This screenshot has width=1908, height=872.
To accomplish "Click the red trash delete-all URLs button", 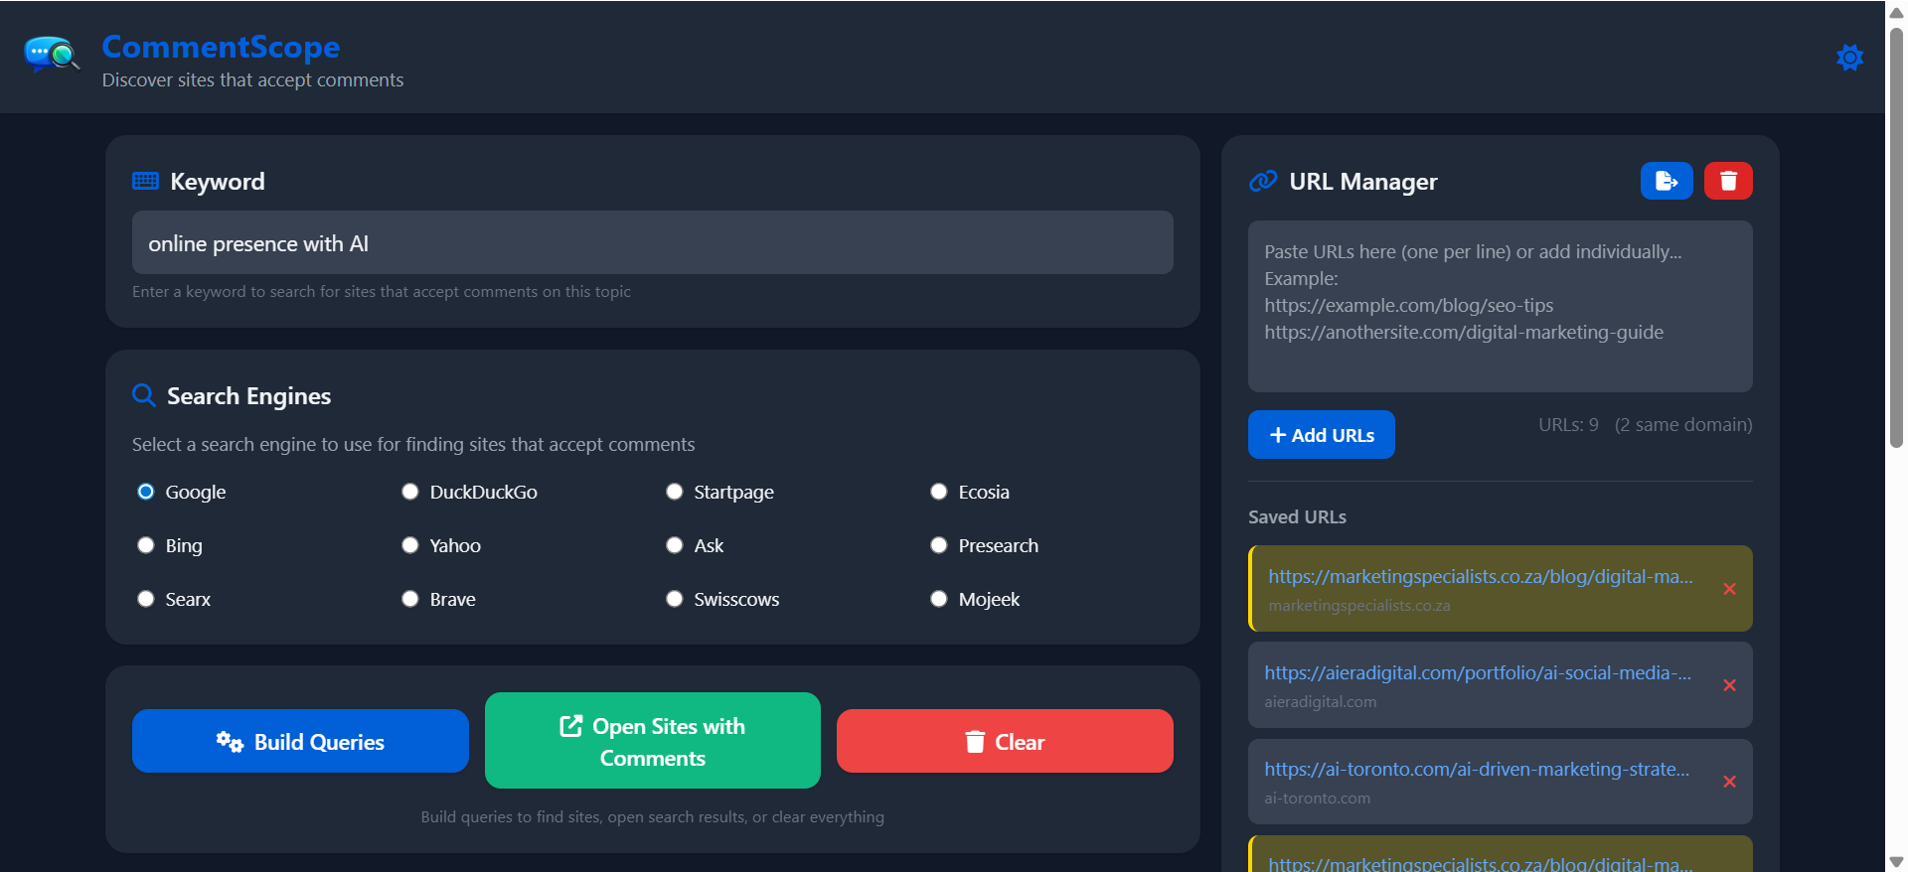I will [x=1728, y=181].
